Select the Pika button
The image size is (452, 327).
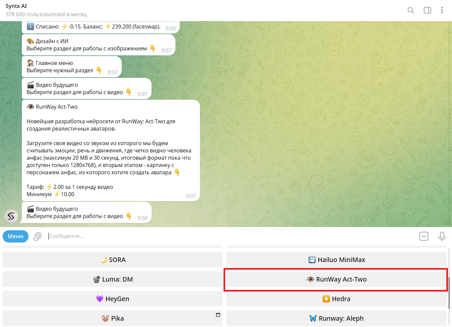(112, 318)
